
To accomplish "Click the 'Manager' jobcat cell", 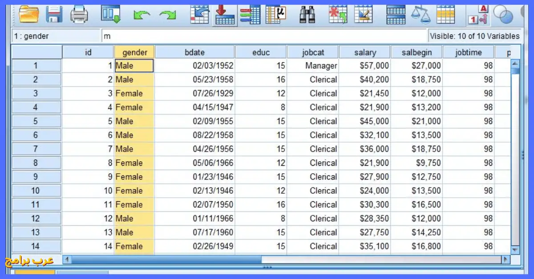I will tap(313, 66).
